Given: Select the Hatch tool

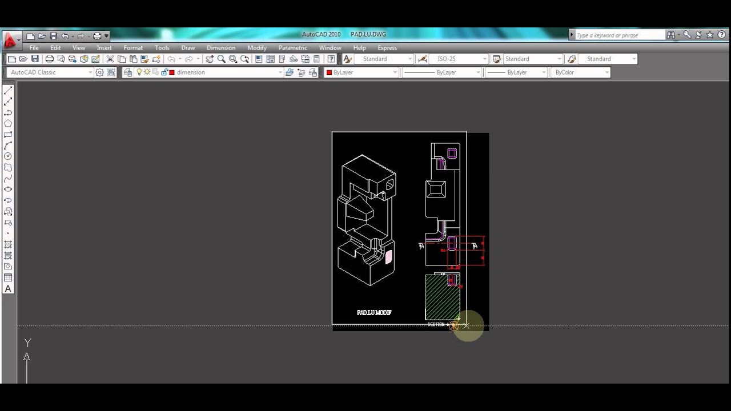Looking at the screenshot, I should tap(8, 245).
